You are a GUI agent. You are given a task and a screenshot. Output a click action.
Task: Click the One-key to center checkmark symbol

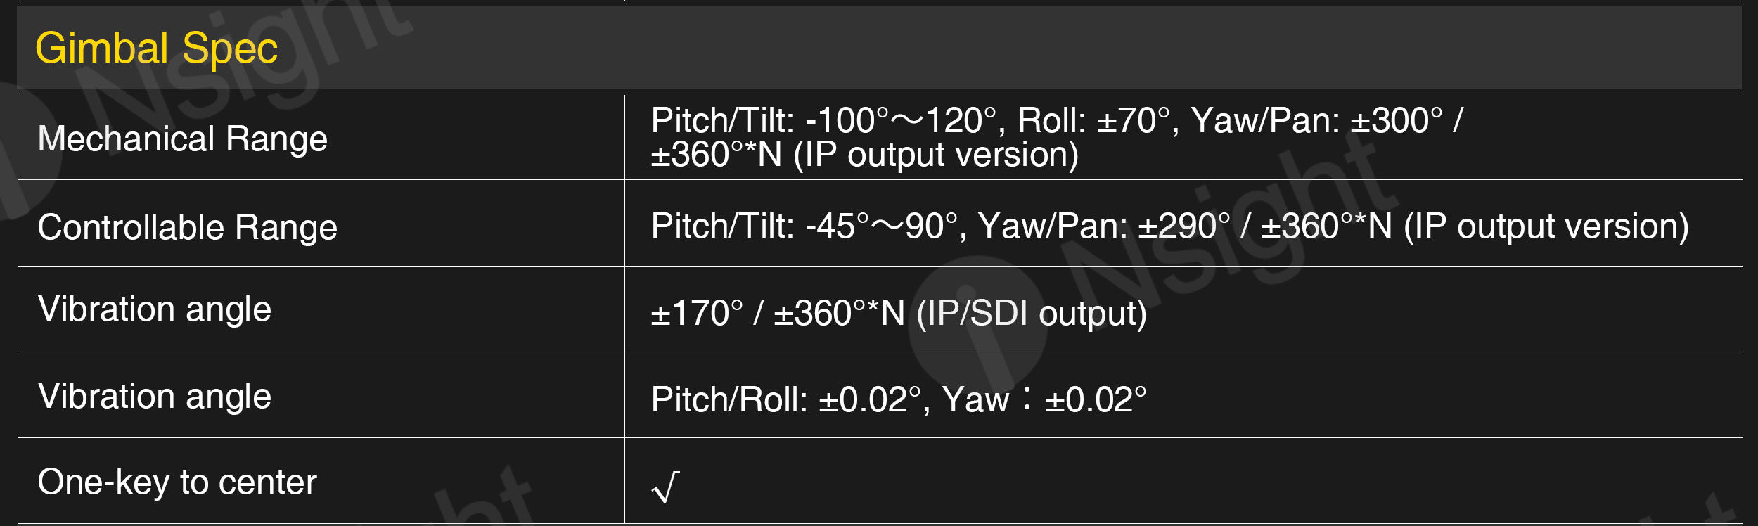665,487
